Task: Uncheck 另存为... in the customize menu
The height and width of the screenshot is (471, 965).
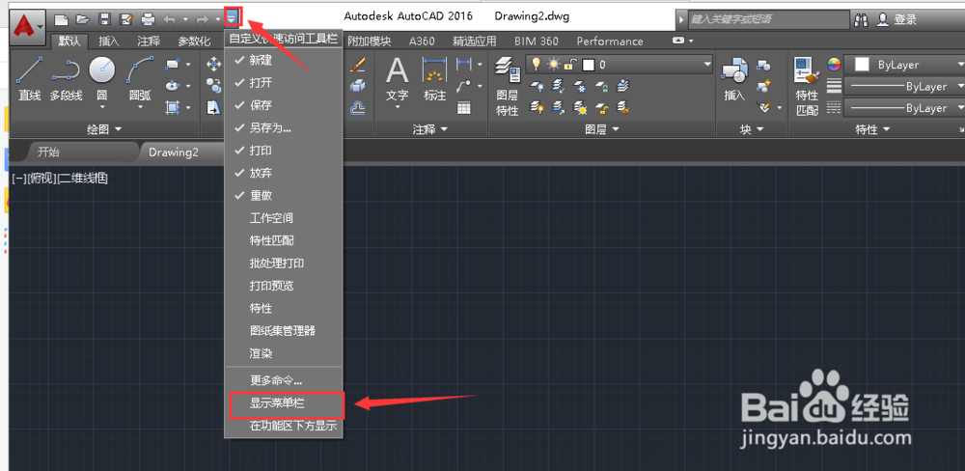Action: (x=284, y=128)
